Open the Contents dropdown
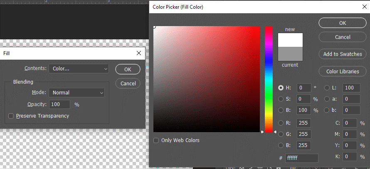 tap(79, 69)
